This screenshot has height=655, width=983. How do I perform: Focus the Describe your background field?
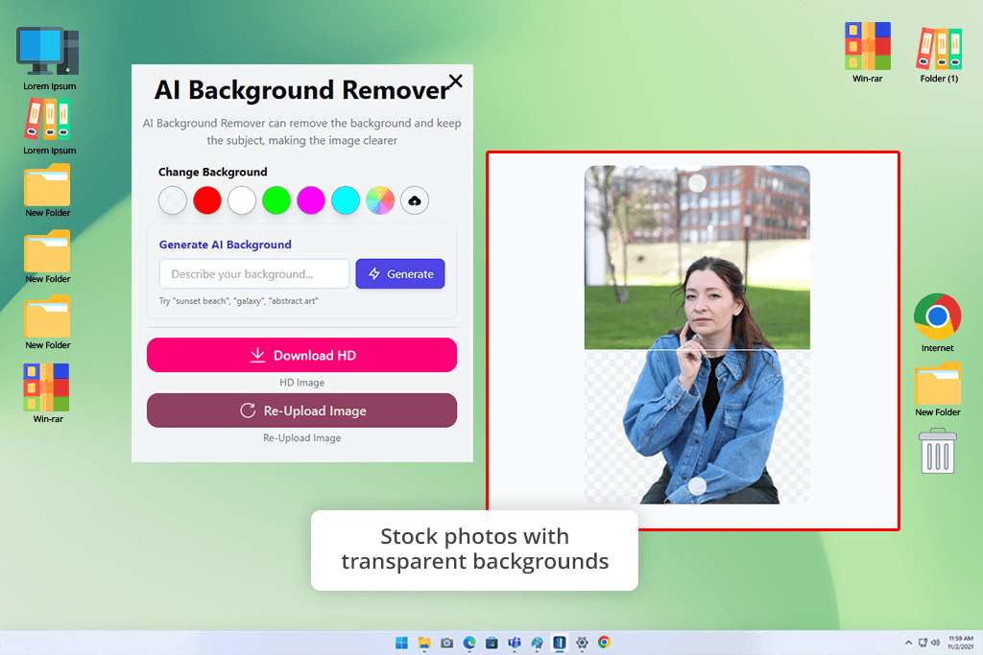pyautogui.click(x=253, y=273)
